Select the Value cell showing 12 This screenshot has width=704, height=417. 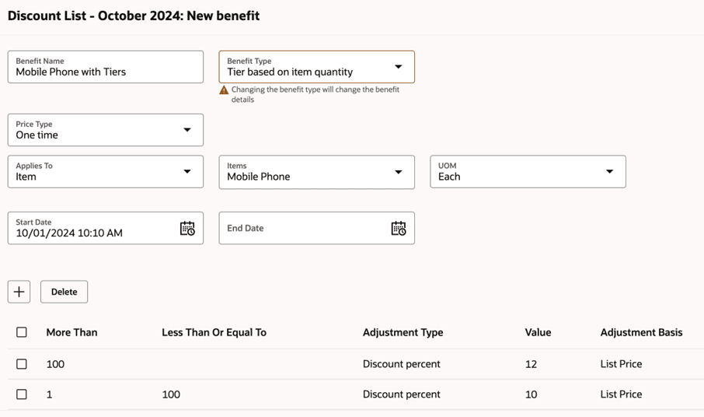pos(531,364)
